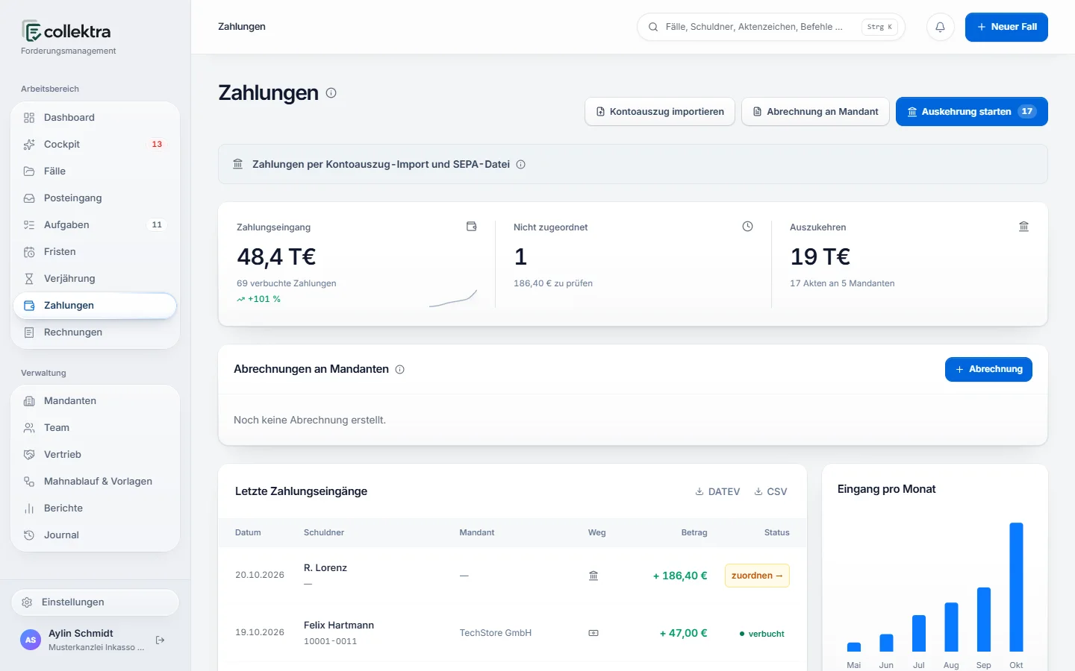This screenshot has width=1075, height=671.
Task: Click the notification bell icon
Action: point(940,27)
